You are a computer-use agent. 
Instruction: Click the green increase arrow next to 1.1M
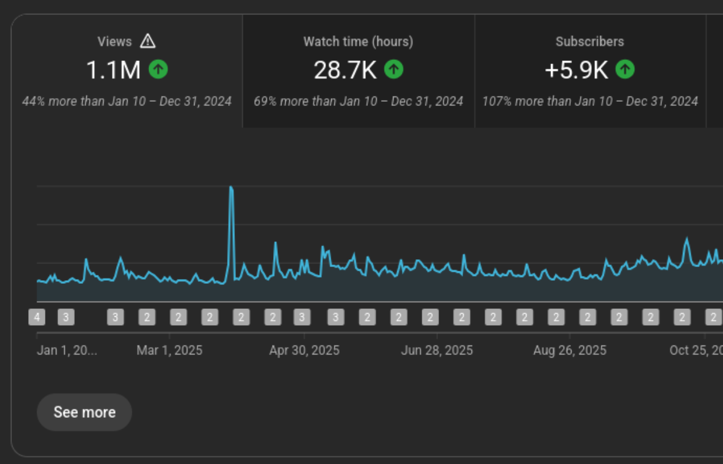point(158,69)
